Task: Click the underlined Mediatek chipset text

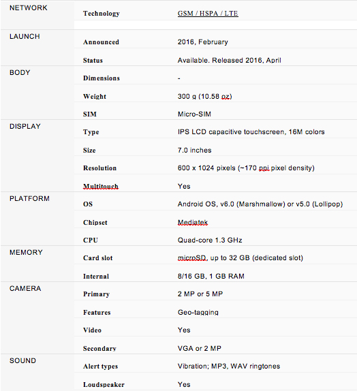Action: [x=193, y=222]
